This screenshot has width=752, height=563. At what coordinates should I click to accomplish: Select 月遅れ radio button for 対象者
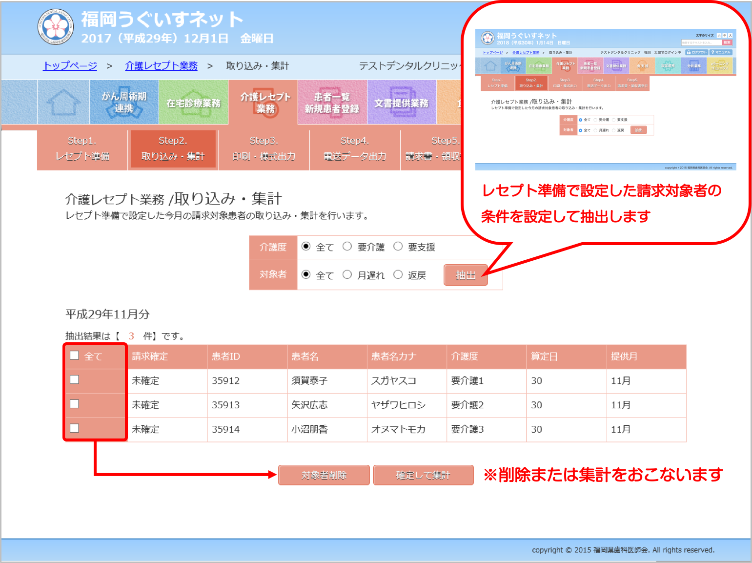[347, 275]
